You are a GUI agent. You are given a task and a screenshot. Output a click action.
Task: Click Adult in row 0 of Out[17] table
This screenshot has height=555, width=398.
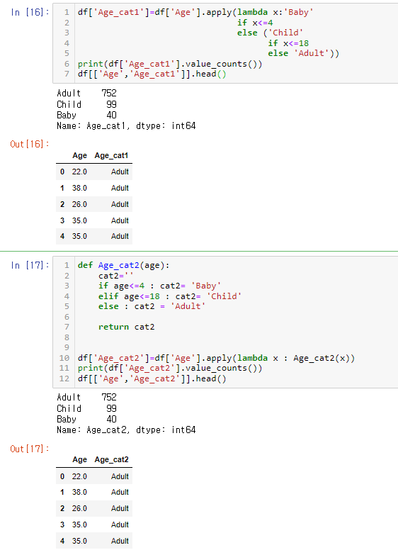pos(120,476)
